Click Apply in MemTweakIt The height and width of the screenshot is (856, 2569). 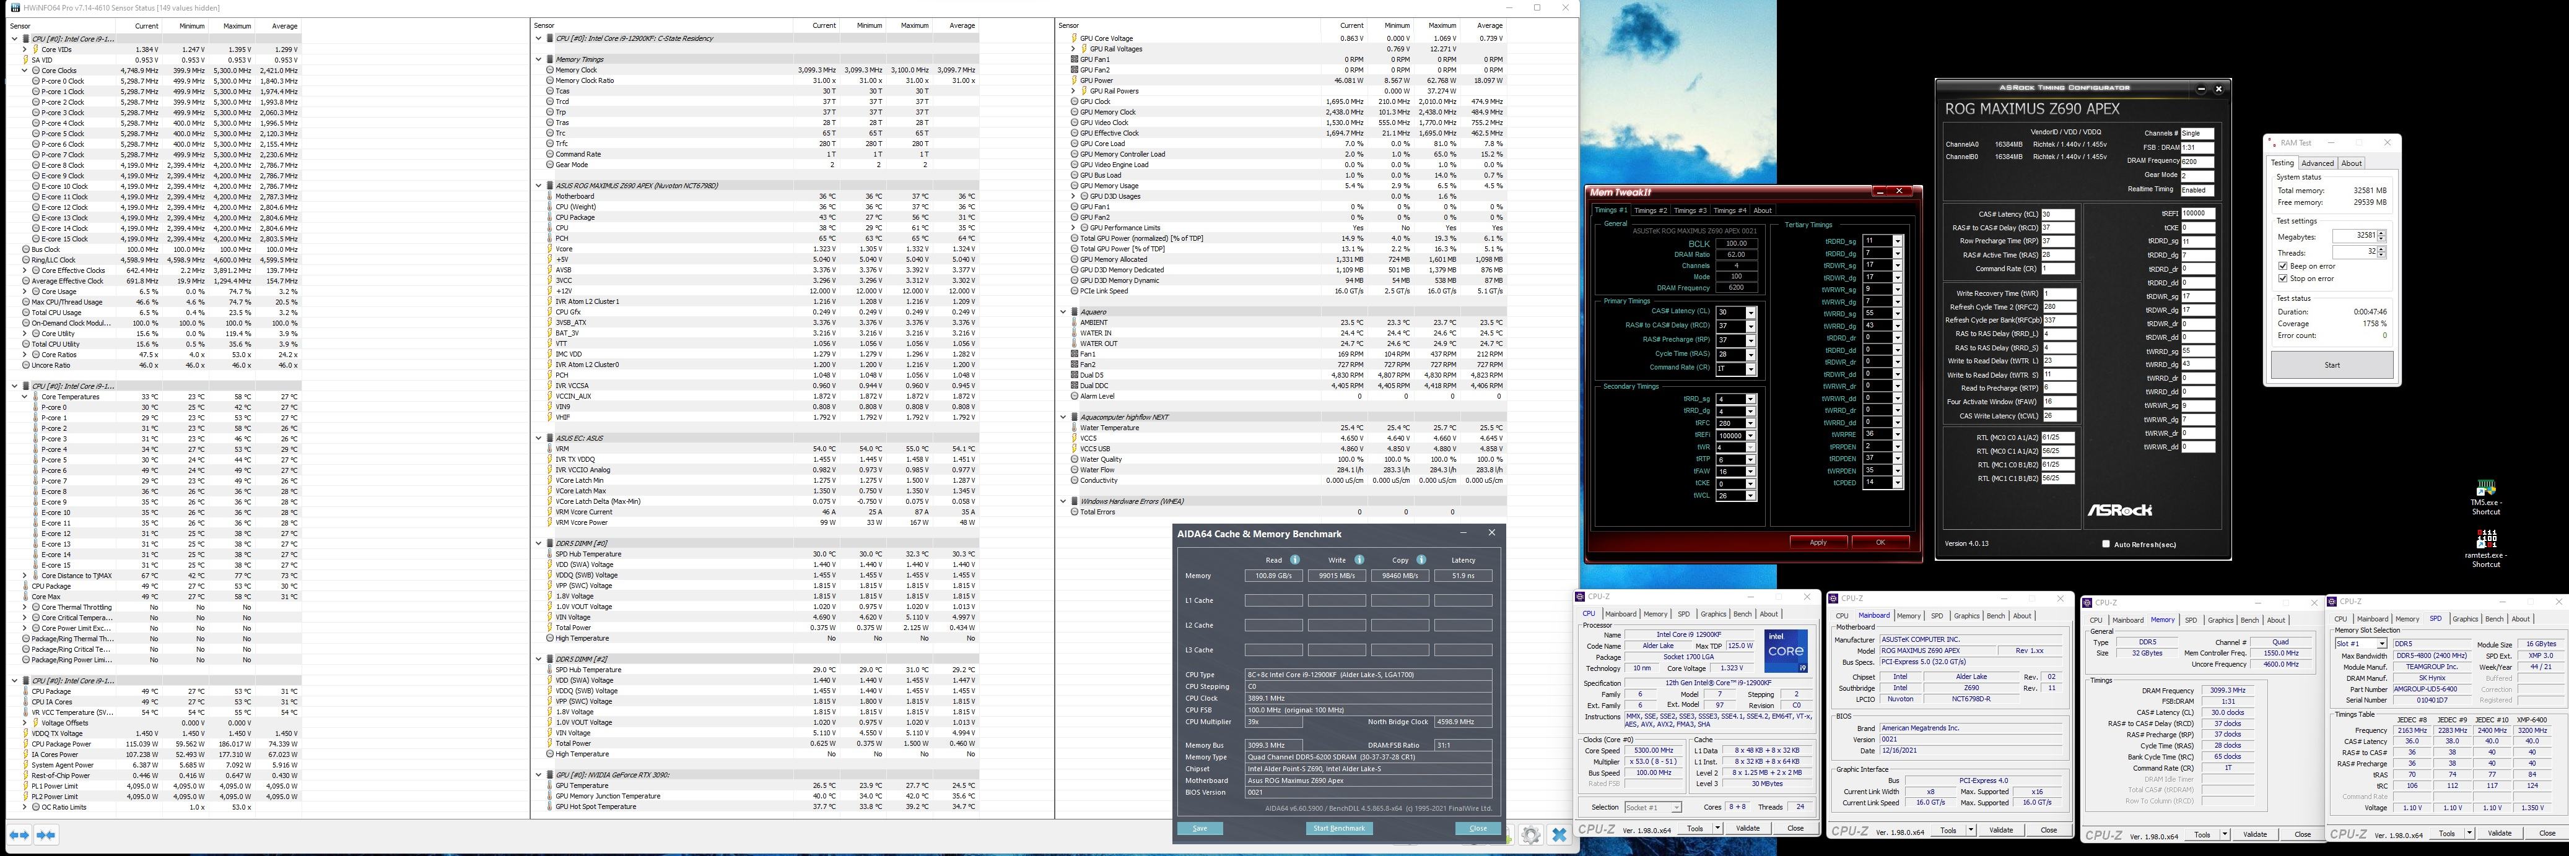pos(1818,542)
